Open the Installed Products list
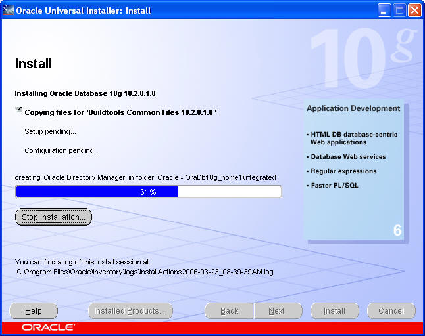Image resolution: width=425 pixels, height=336 pixels. click(x=130, y=311)
